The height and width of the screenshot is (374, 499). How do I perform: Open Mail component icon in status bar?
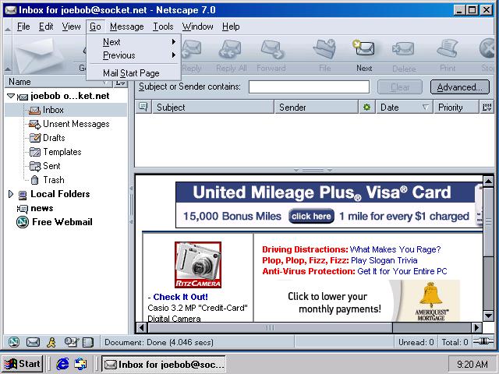click(33, 342)
